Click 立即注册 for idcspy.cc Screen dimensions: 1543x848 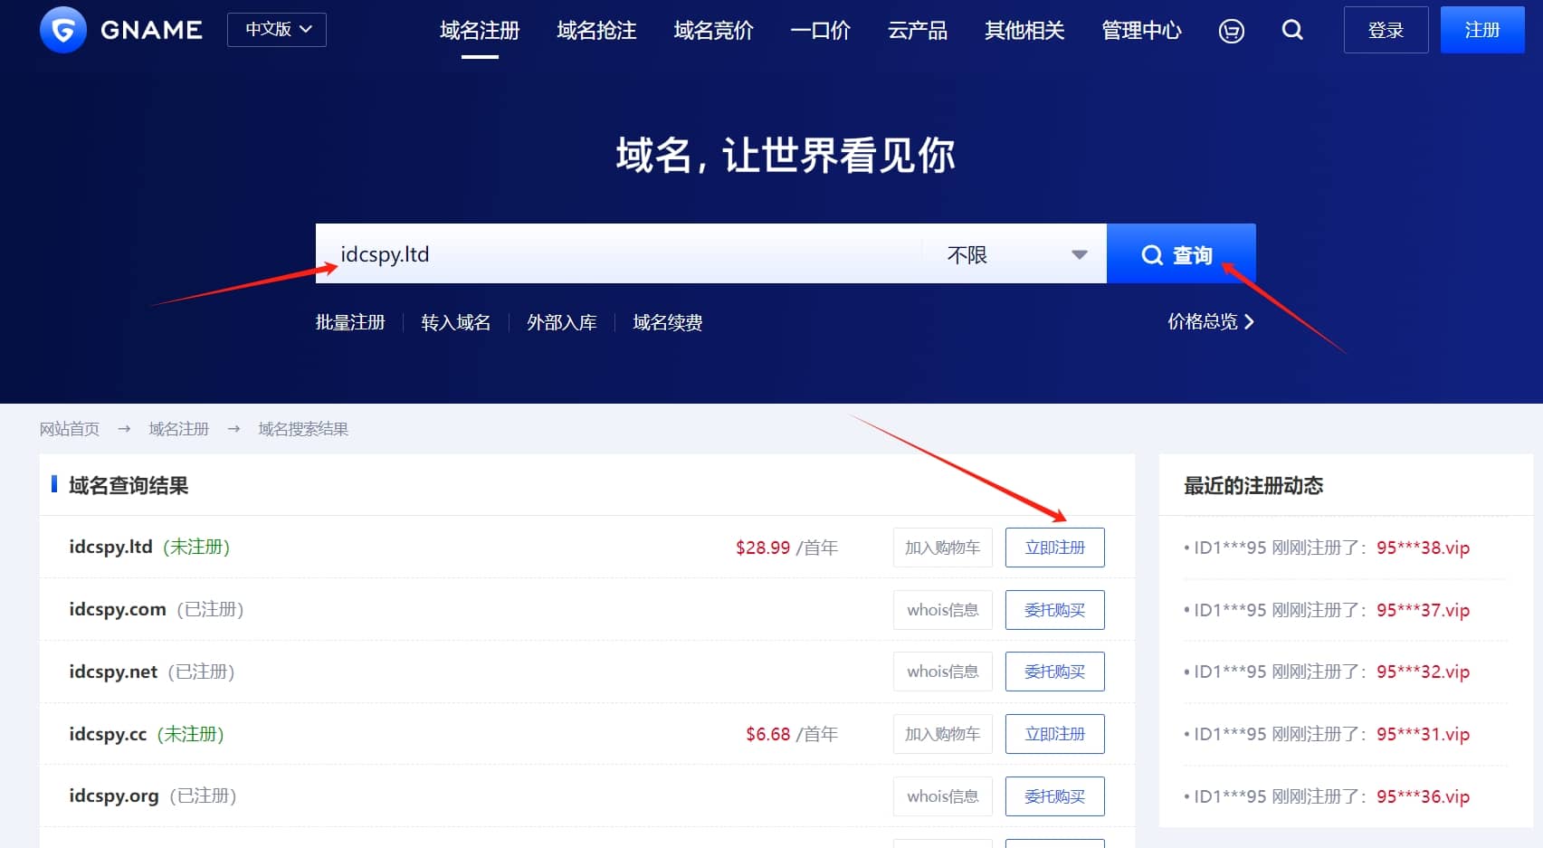(x=1055, y=734)
